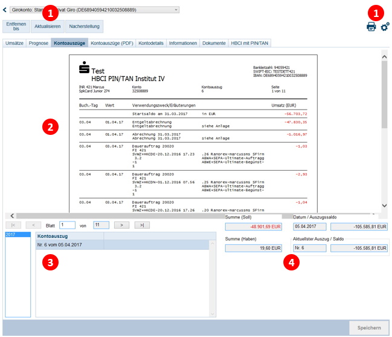This screenshot has height=337, width=392.
Task: Jump to the last statement page
Action: 141,225
